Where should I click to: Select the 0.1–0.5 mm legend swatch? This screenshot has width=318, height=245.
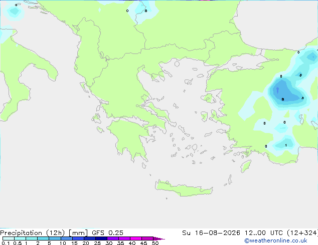(9, 238)
